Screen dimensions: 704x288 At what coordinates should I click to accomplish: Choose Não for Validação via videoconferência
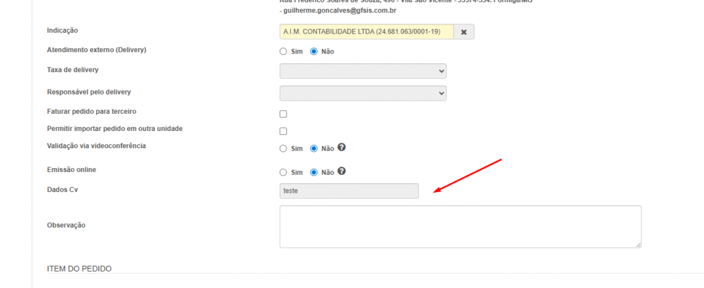pos(314,148)
